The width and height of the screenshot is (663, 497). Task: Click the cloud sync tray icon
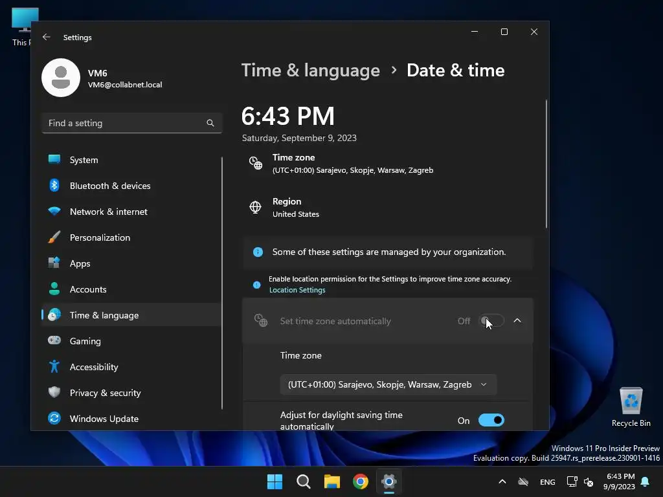pyautogui.click(x=523, y=481)
